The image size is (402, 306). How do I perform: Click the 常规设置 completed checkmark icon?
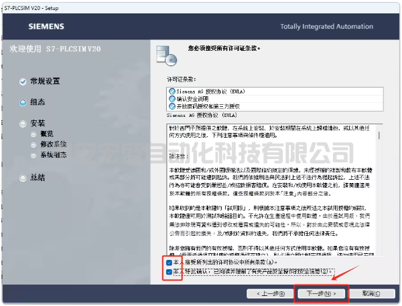[x=23, y=82]
